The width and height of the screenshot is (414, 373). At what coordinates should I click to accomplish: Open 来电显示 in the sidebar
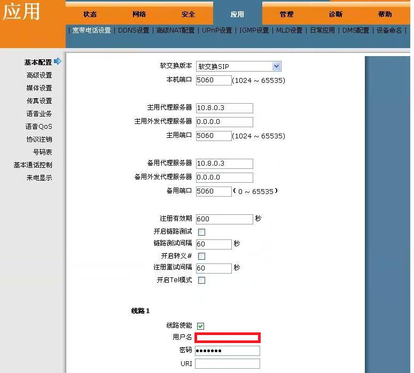click(x=40, y=178)
